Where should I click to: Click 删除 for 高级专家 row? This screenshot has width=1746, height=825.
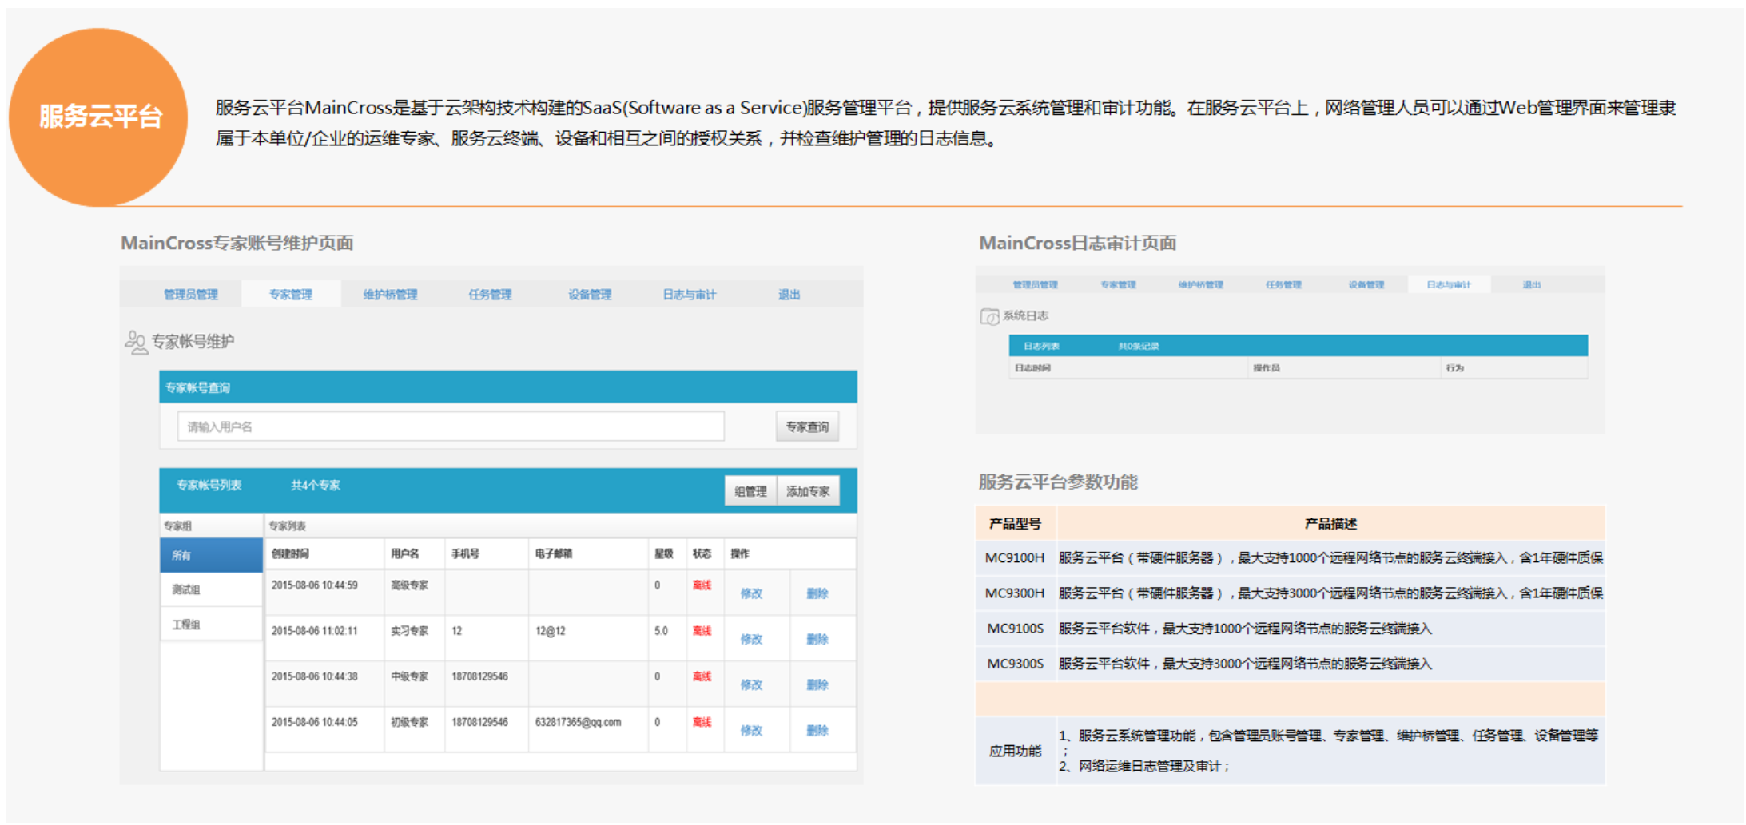[817, 593]
